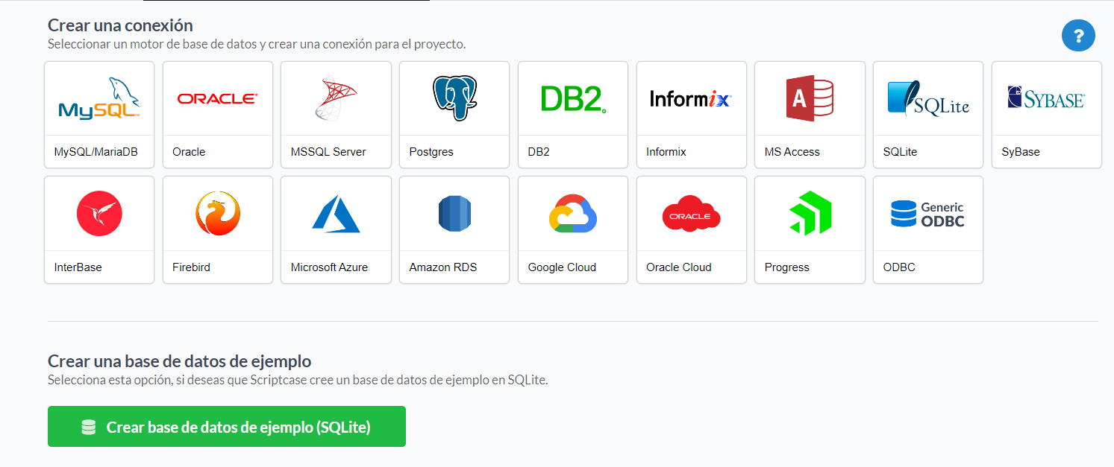Pick the Microsoft Azure connection icon
The height and width of the screenshot is (467, 1114).
[x=336, y=229]
